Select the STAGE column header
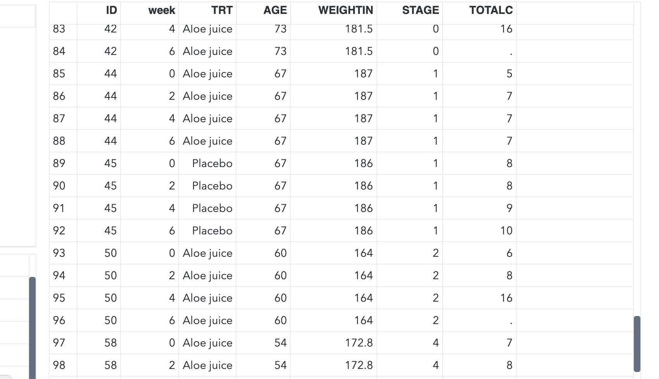Viewport: 659px width, 379px height. coord(409,10)
